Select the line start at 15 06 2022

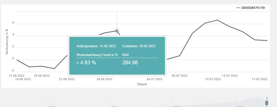tap(17, 60)
